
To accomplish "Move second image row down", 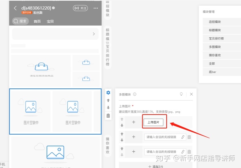I will tap(122, 140).
